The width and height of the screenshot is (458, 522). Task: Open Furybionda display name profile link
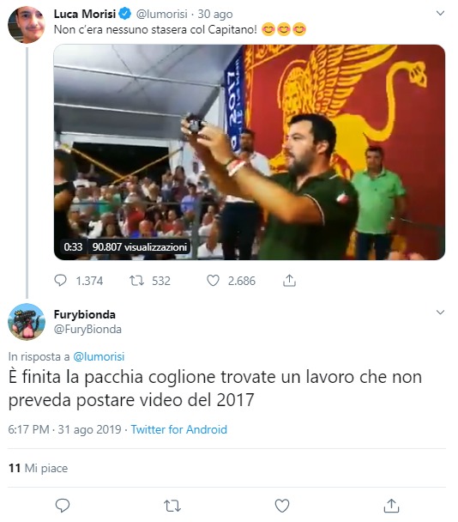click(x=85, y=314)
